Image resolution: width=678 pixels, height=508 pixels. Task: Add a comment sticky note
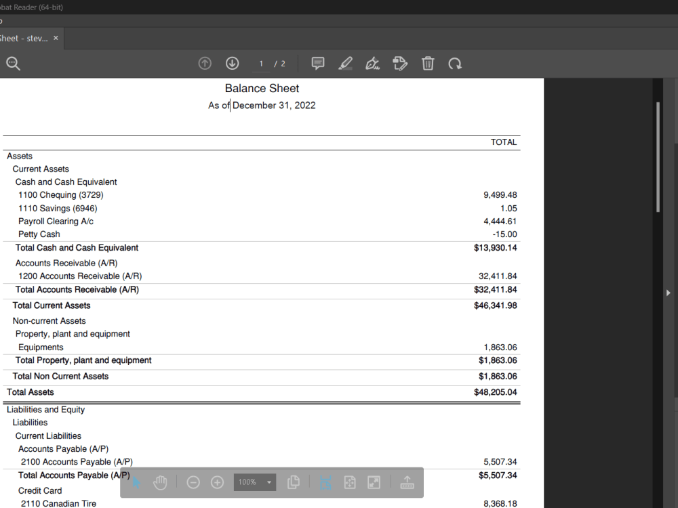[318, 64]
